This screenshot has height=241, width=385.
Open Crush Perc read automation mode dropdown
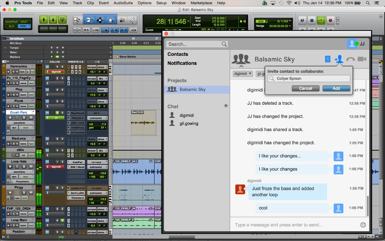point(27,128)
